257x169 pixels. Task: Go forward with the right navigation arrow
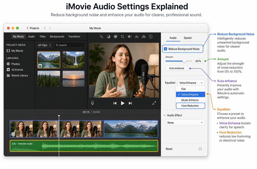tap(50, 28)
